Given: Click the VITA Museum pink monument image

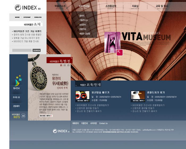Looking at the screenshot, I should click(112, 42).
